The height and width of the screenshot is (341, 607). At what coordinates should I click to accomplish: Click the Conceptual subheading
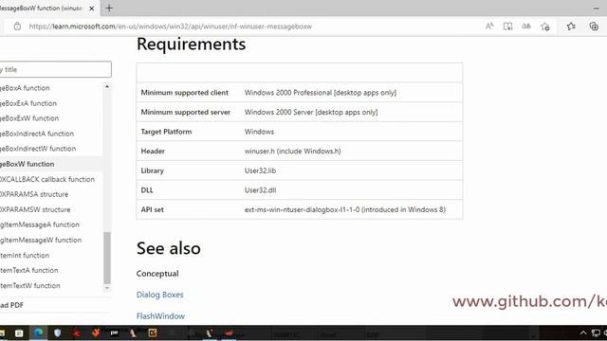pos(157,274)
